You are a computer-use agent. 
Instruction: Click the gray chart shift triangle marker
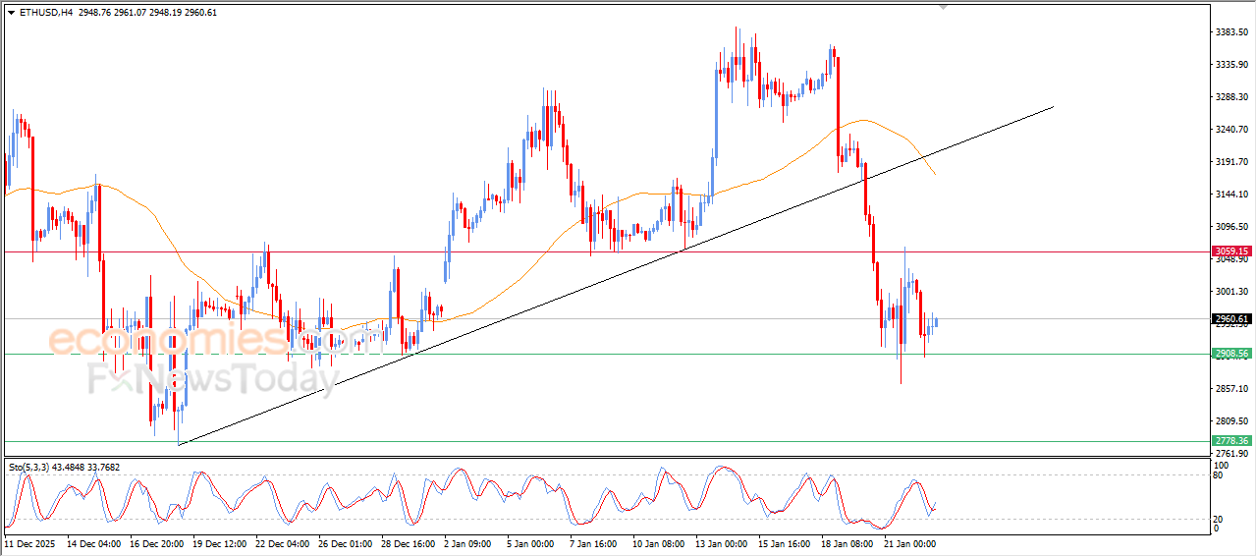[x=944, y=7]
